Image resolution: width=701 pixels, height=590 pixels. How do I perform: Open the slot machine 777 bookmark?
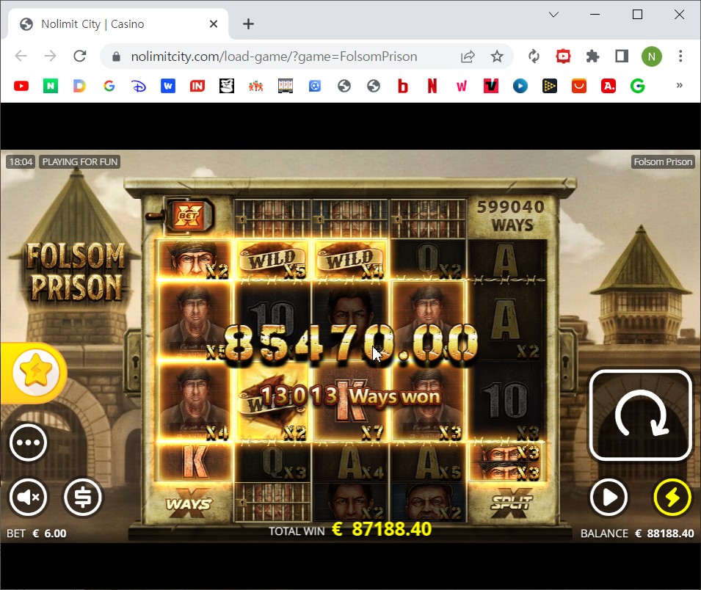pyautogui.click(x=286, y=86)
